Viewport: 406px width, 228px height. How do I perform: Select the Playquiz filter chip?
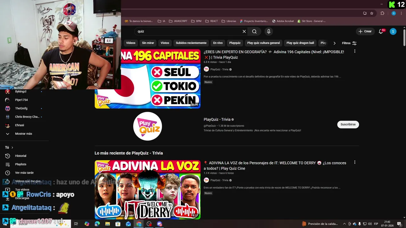[235, 43]
